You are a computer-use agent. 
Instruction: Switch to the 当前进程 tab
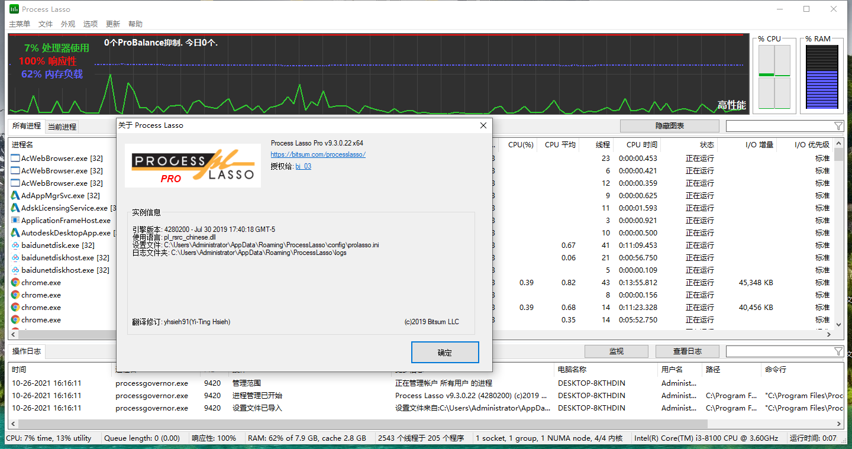click(62, 127)
